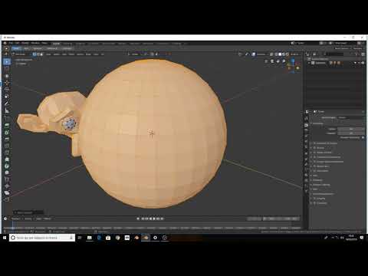Enable the Screen Space Reflections checkbox
This screenshot has height=276, width=368.
coord(314,162)
